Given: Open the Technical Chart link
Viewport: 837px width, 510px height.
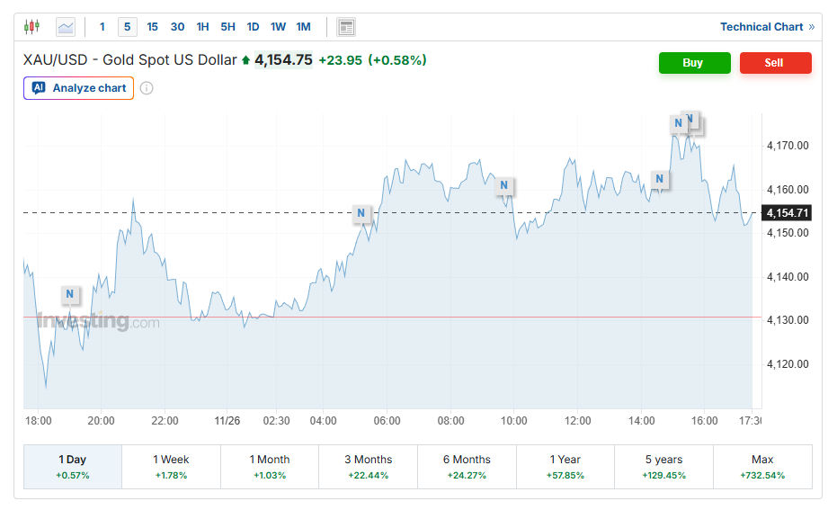Looking at the screenshot, I should (x=767, y=27).
